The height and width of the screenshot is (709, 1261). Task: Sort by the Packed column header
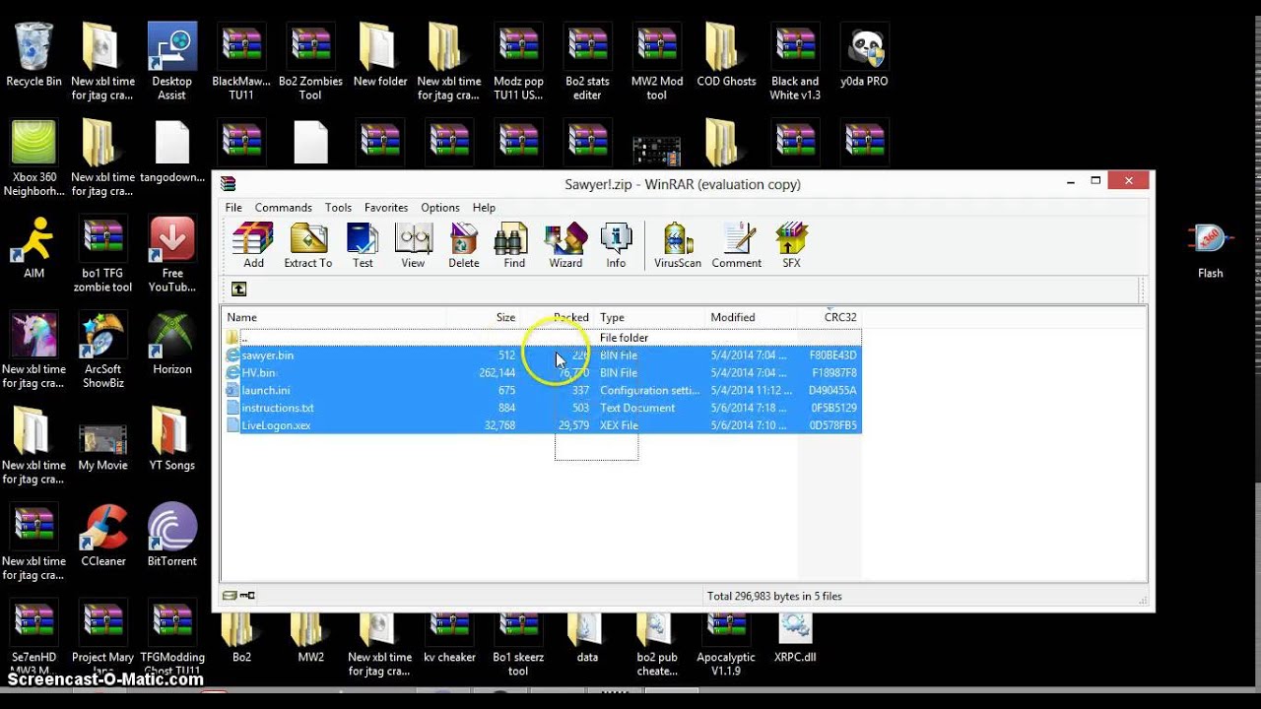coord(558,317)
